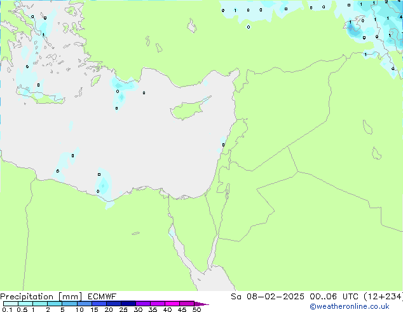Click the '(12+234' forecast offset text

pyautogui.click(x=383, y=297)
